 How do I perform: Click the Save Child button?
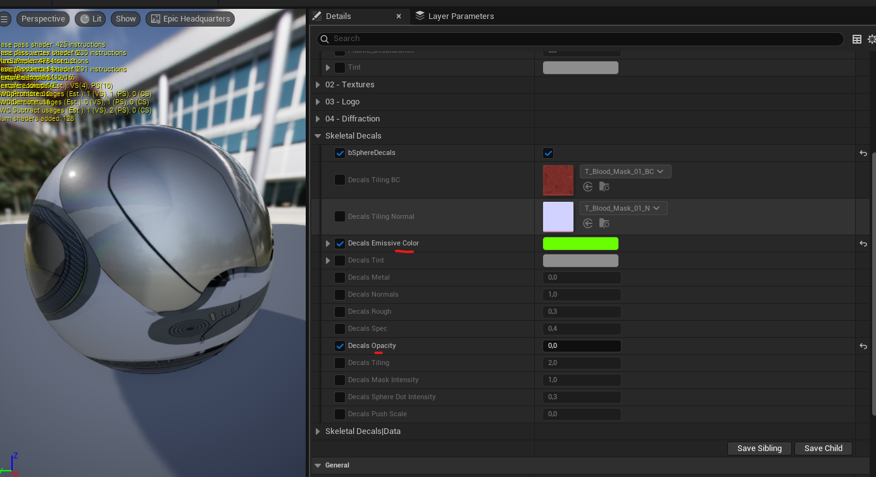pos(823,449)
